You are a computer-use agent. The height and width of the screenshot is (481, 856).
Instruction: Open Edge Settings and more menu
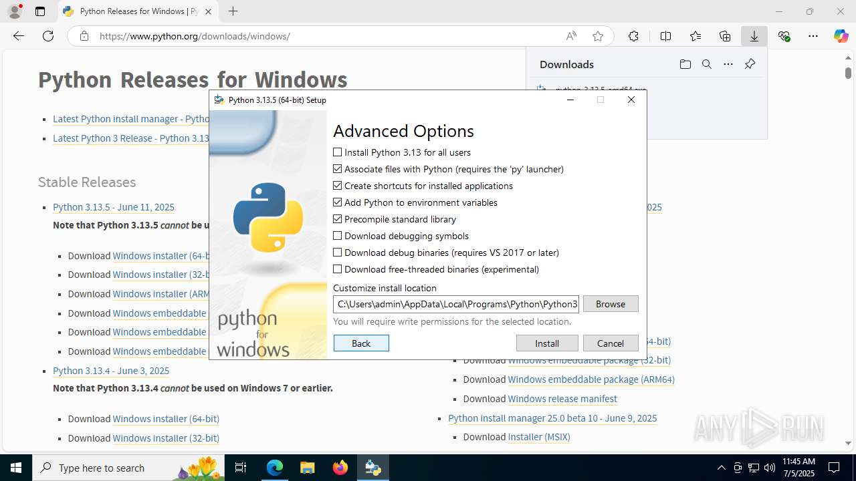pos(813,36)
